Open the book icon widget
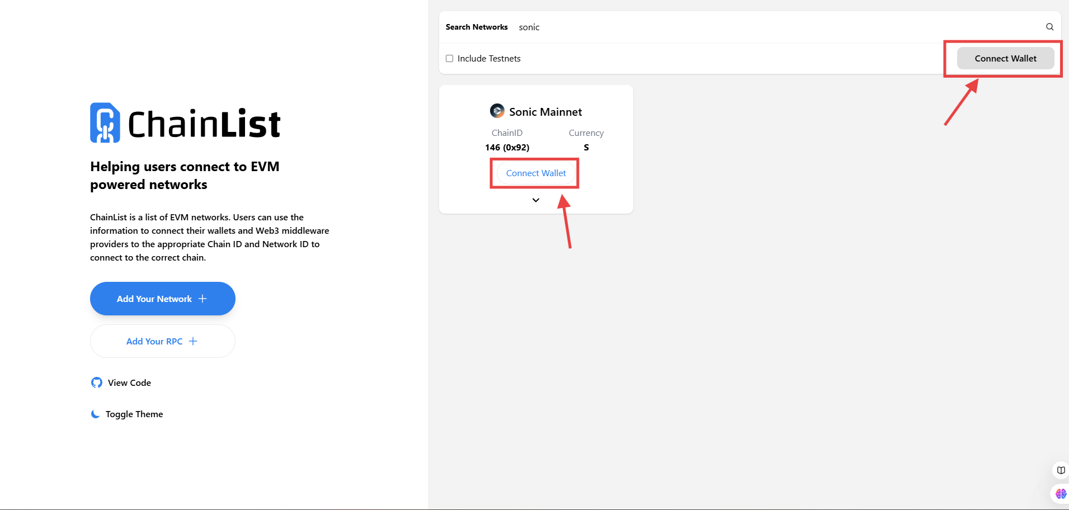The image size is (1069, 510). [1061, 470]
